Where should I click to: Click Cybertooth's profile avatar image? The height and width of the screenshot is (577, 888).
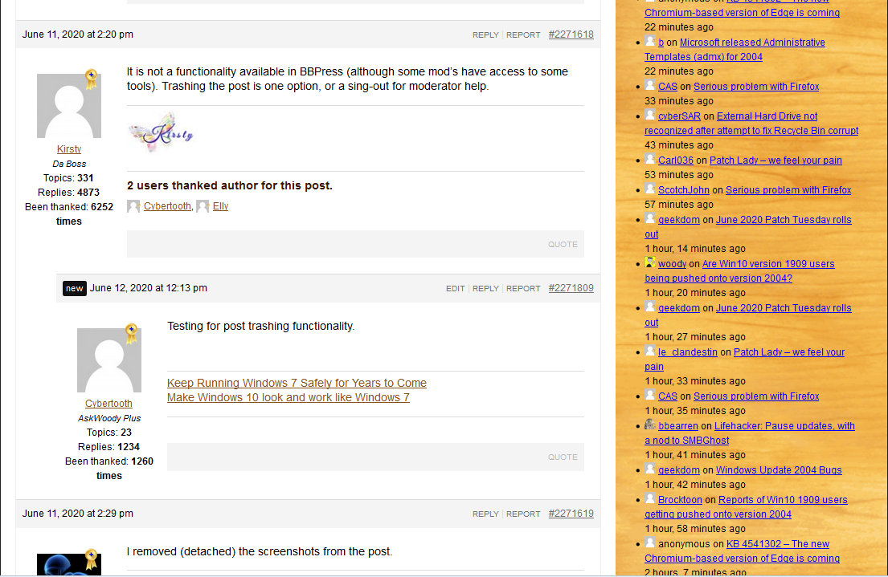(108, 360)
